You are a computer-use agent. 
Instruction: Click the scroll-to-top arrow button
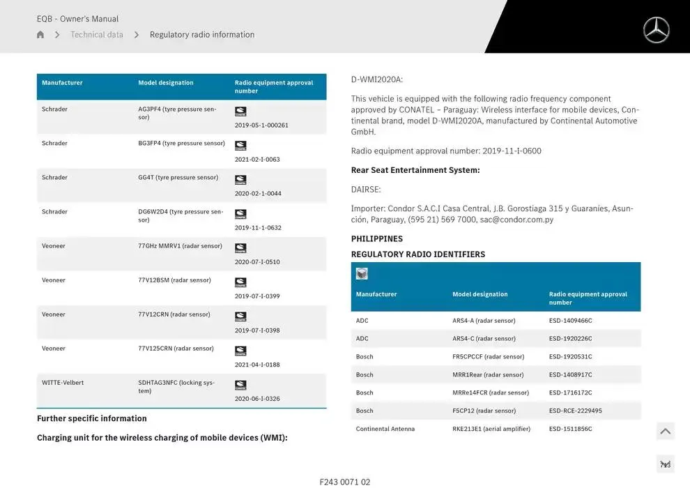tap(665, 431)
